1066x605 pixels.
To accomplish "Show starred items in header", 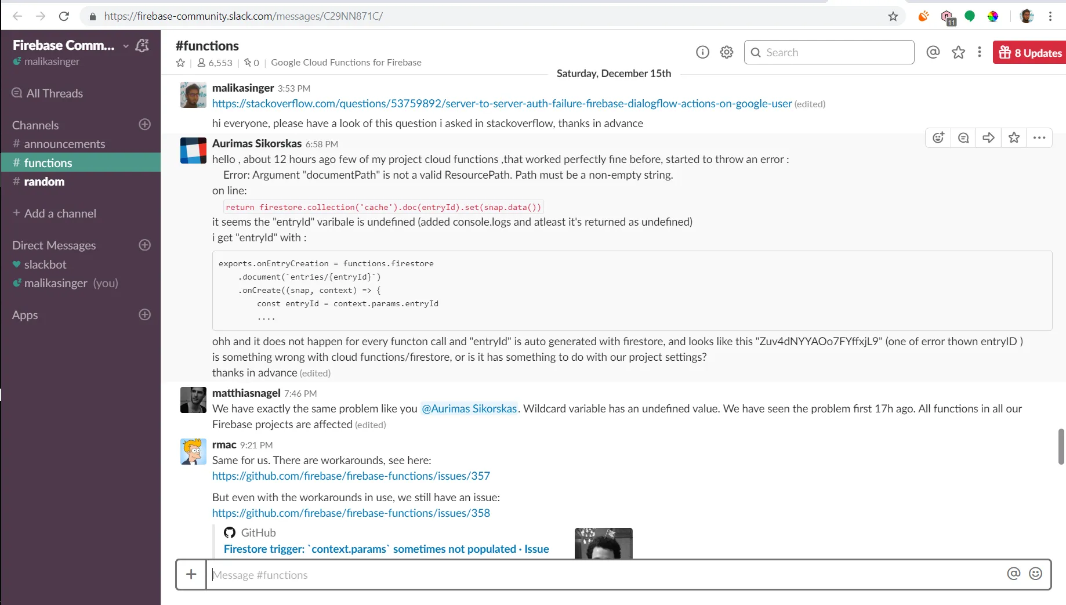I will pos(959,52).
